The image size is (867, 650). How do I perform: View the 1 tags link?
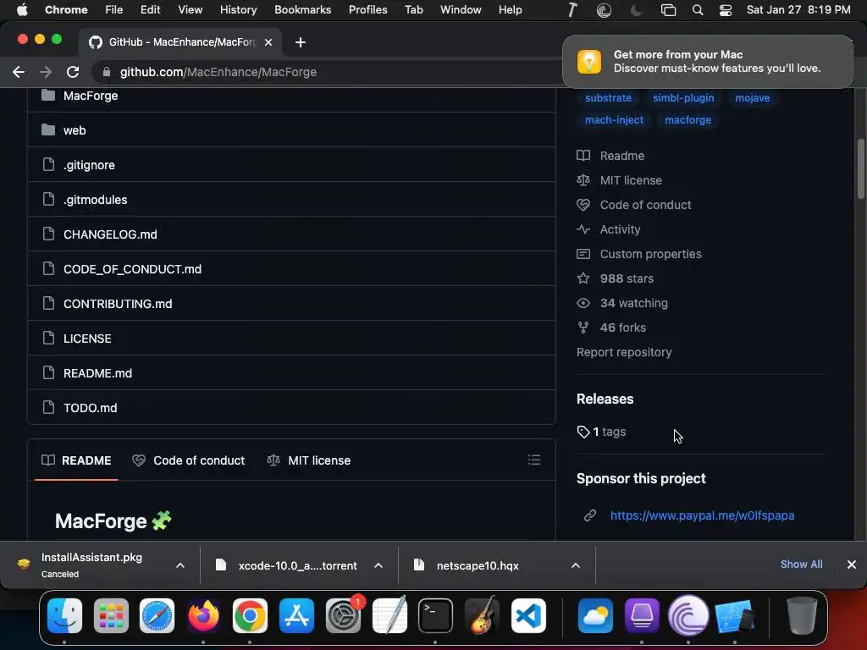click(x=601, y=432)
